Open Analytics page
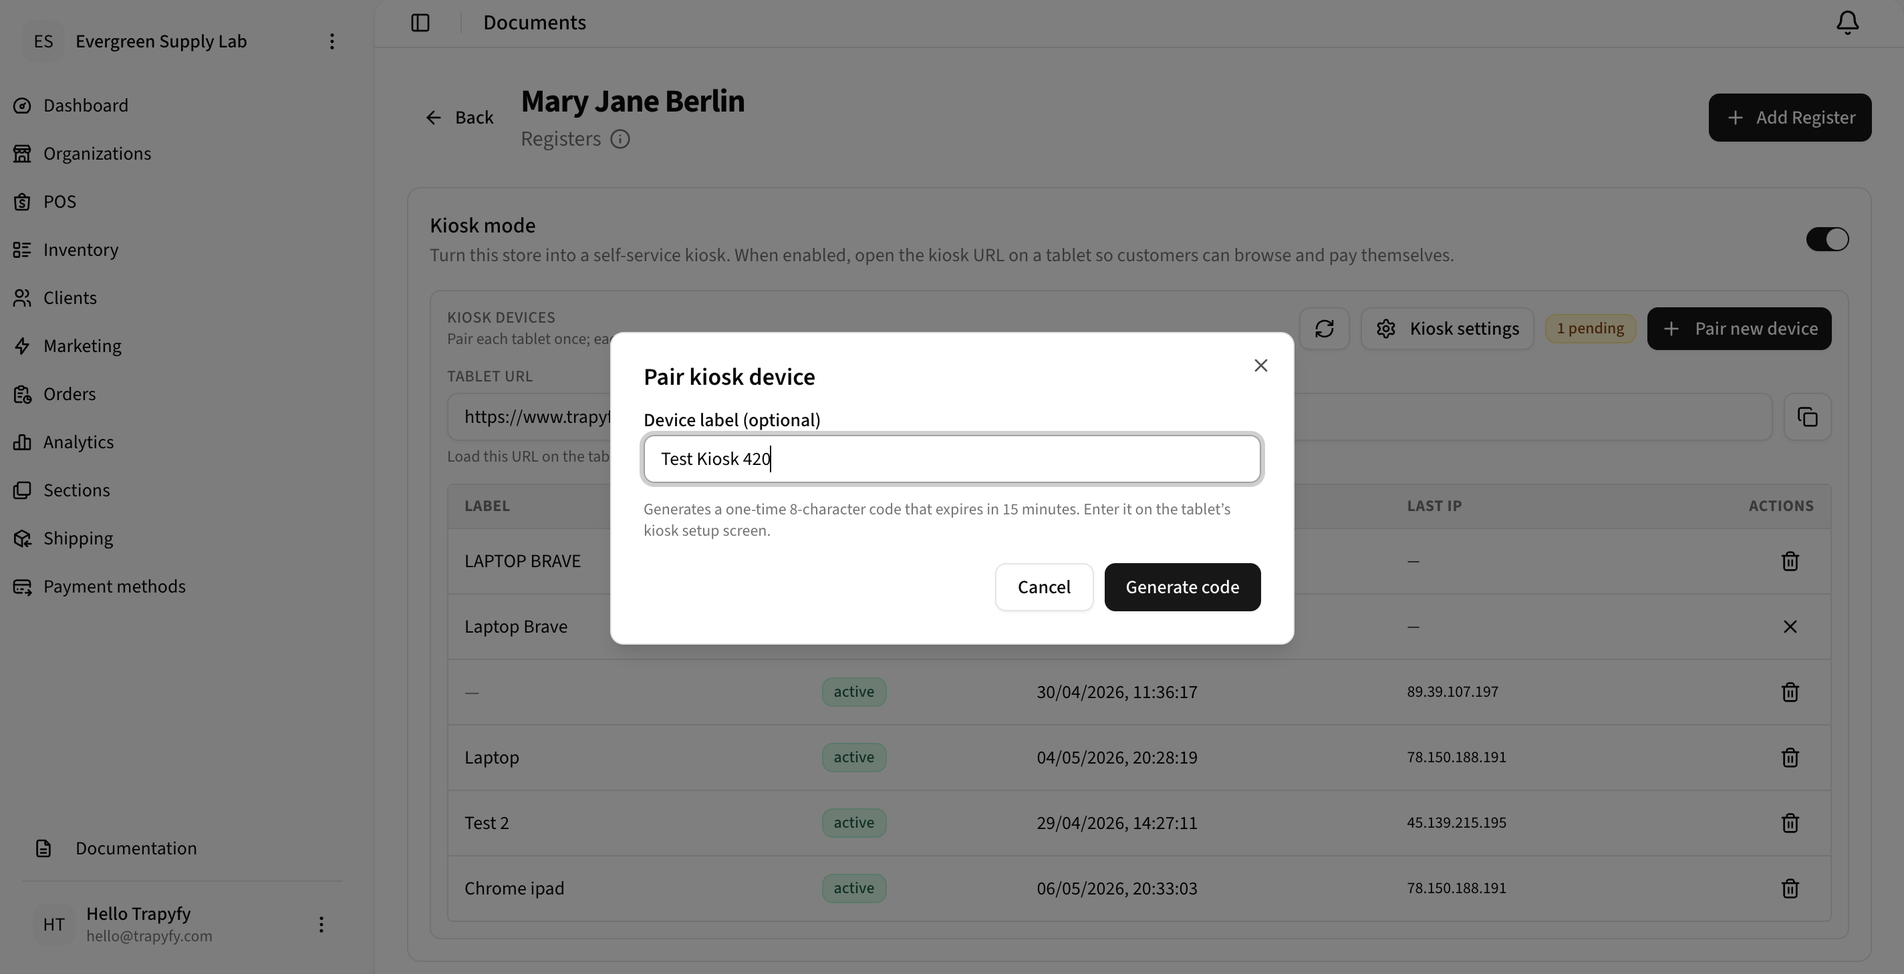The height and width of the screenshot is (974, 1904). [78, 442]
